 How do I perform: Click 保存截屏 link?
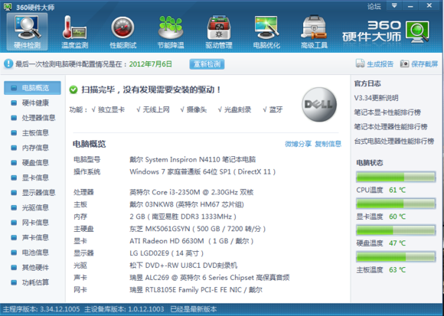pyautogui.click(x=424, y=64)
